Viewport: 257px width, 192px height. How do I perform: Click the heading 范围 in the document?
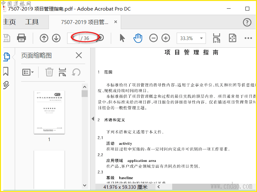(x=108, y=72)
